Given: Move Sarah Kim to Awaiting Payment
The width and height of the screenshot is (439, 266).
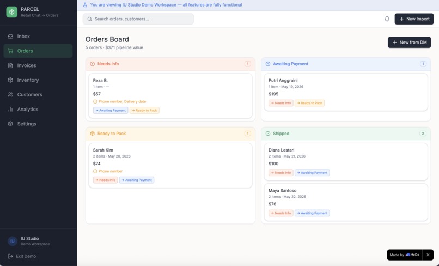Looking at the screenshot, I should pyautogui.click(x=137, y=180).
